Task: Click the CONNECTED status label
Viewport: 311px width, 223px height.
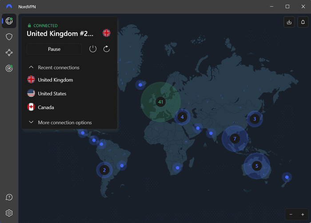Action: pos(45,26)
